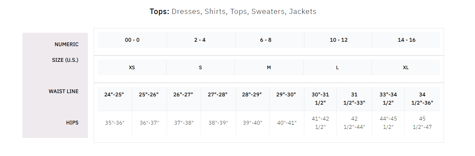Screen dimensions: 475x156
Task: Select the 10 - 12 numeric size cell
Action: click(339, 40)
